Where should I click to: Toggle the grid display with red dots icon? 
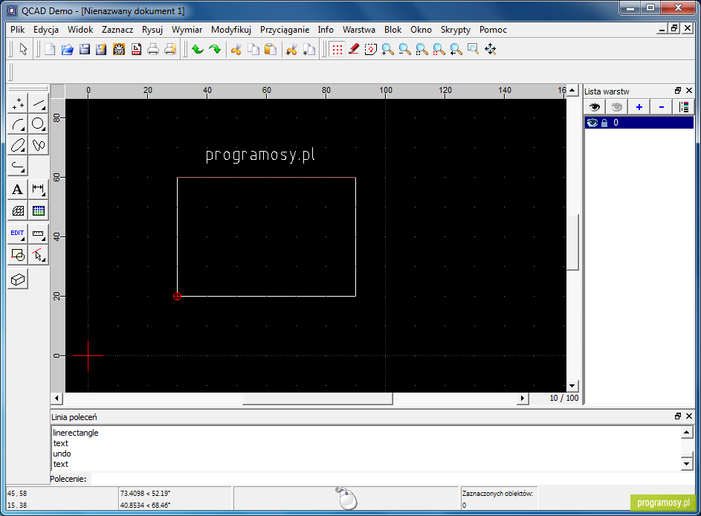[337, 49]
